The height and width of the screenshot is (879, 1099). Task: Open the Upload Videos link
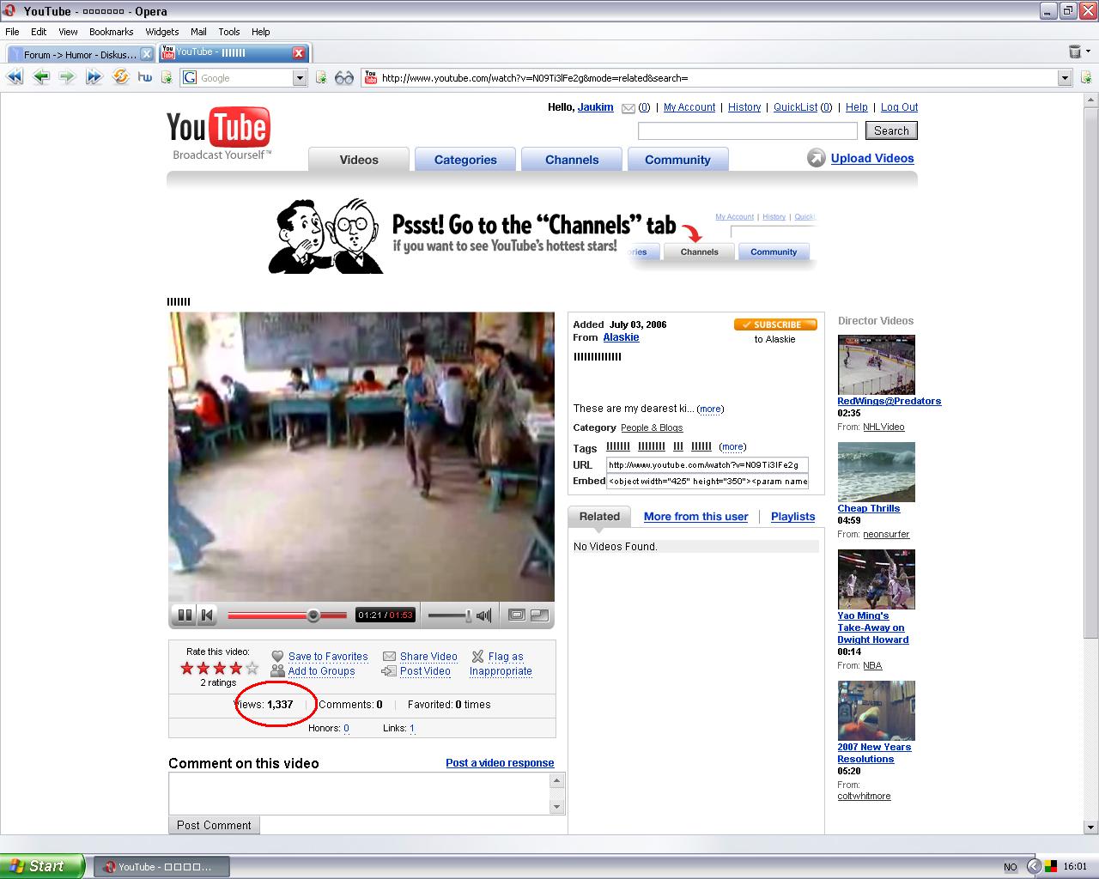[x=872, y=158]
